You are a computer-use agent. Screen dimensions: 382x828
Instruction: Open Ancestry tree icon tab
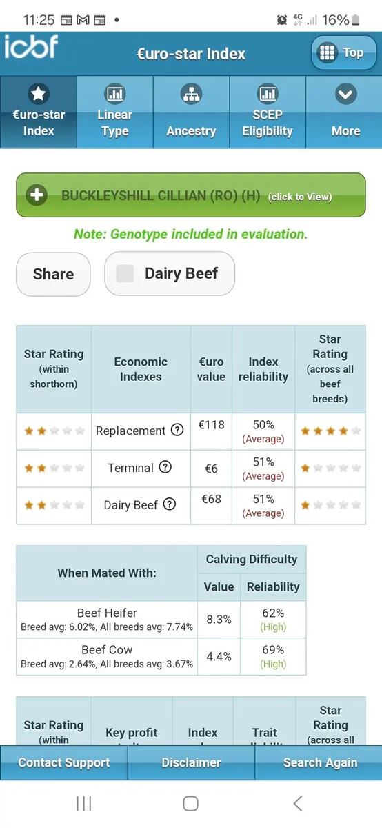[191, 95]
